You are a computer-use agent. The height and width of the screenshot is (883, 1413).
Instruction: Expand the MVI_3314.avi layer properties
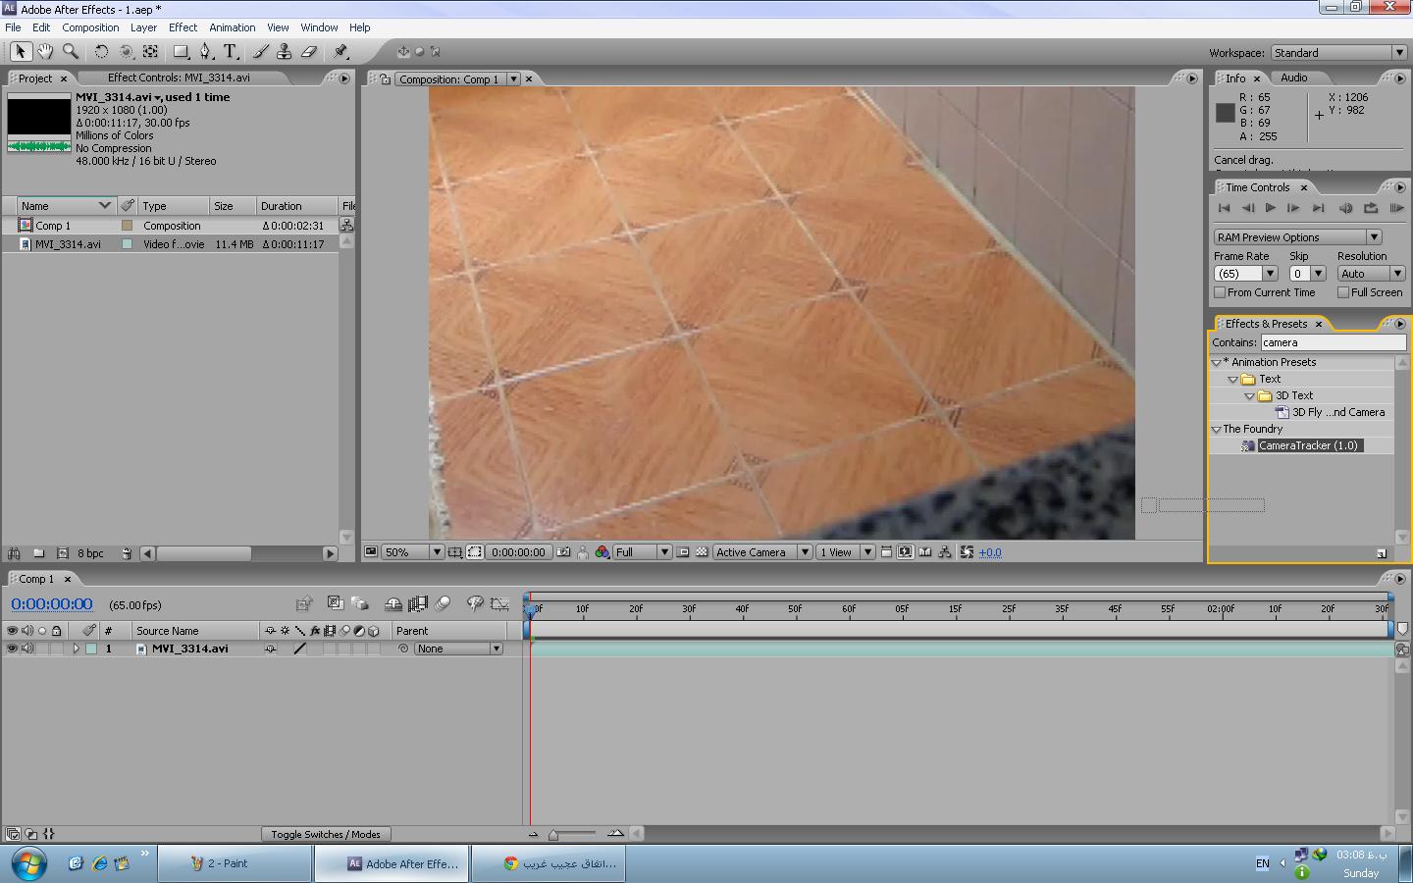pos(76,649)
